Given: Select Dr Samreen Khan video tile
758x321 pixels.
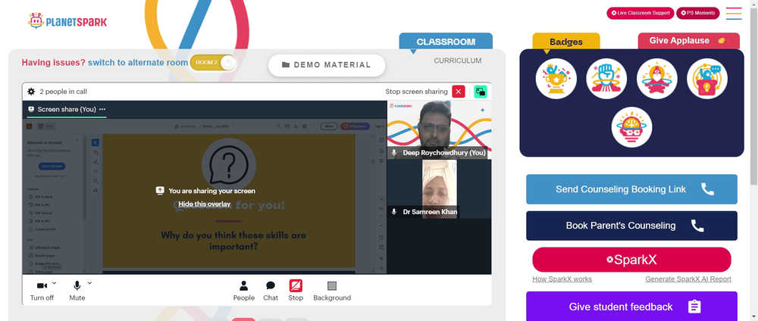Looking at the screenshot, I should coord(440,189).
